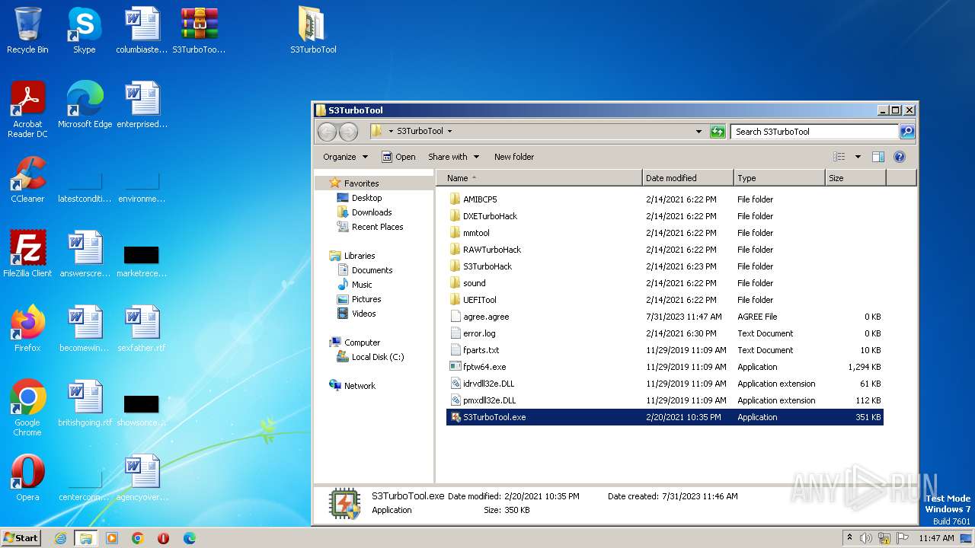Open Microsoft Edge desktop shortcut
Viewport: 975px width, 548px height.
(x=85, y=105)
